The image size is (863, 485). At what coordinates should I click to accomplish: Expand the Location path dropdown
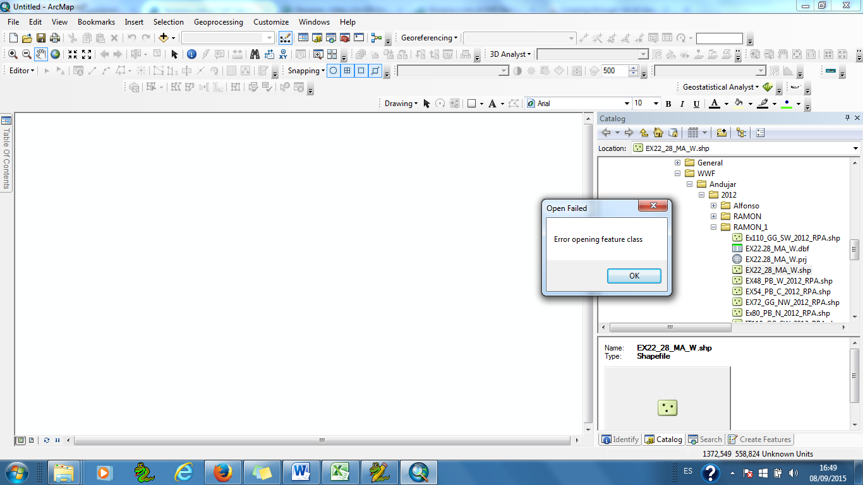[x=856, y=148]
